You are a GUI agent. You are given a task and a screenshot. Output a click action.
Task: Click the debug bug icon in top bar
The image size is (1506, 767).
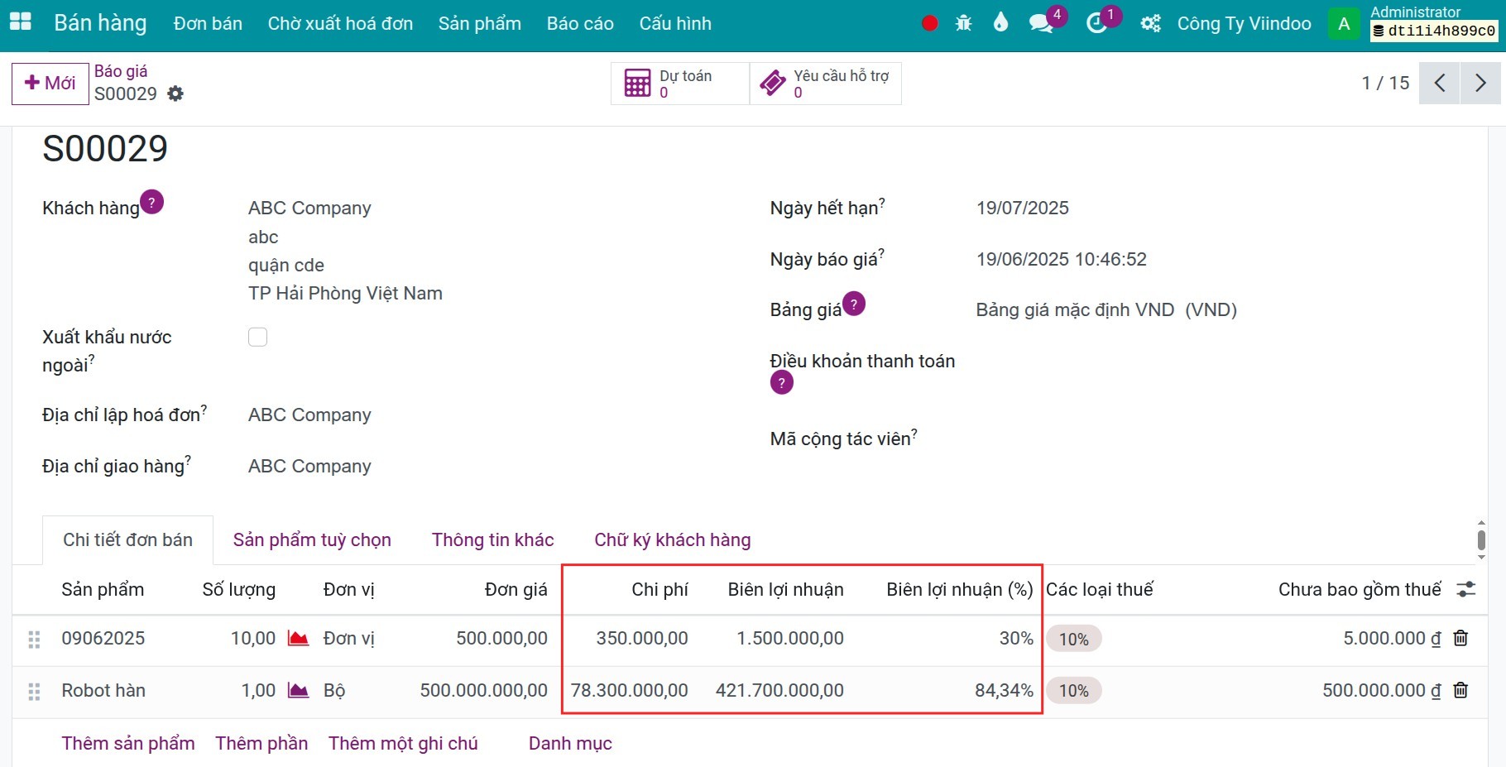(963, 23)
